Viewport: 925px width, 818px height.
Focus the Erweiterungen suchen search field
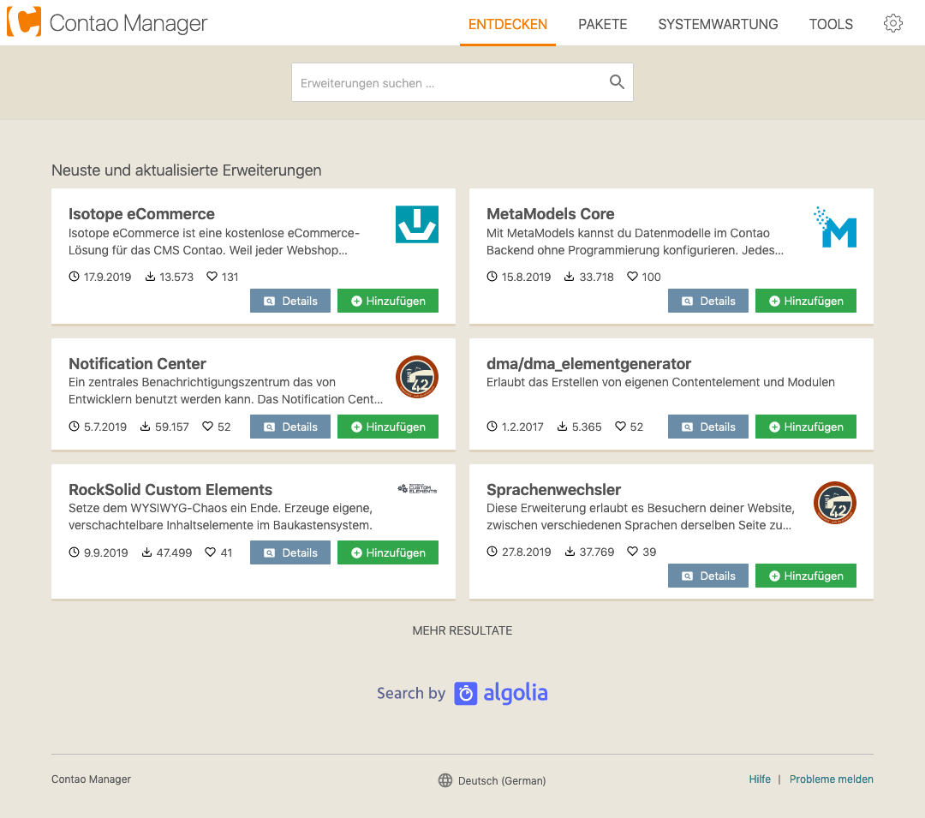click(462, 82)
